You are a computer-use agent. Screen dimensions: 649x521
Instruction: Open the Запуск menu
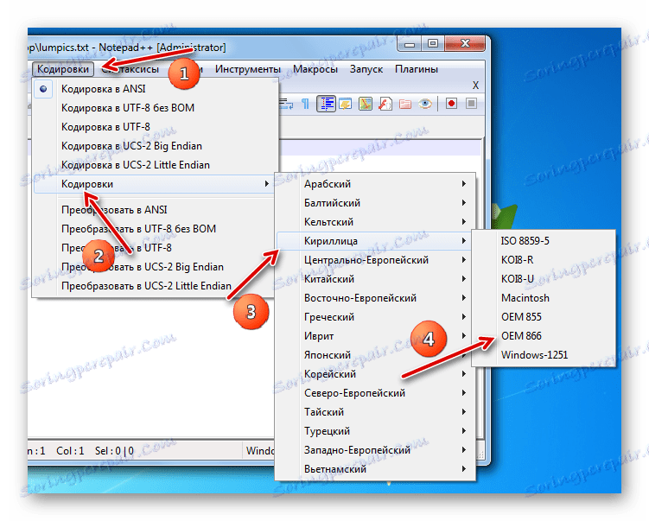(366, 69)
